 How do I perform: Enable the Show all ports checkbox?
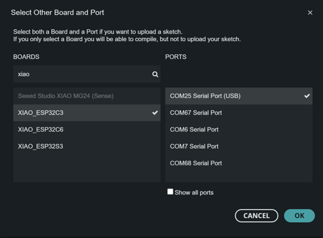[x=170, y=192]
